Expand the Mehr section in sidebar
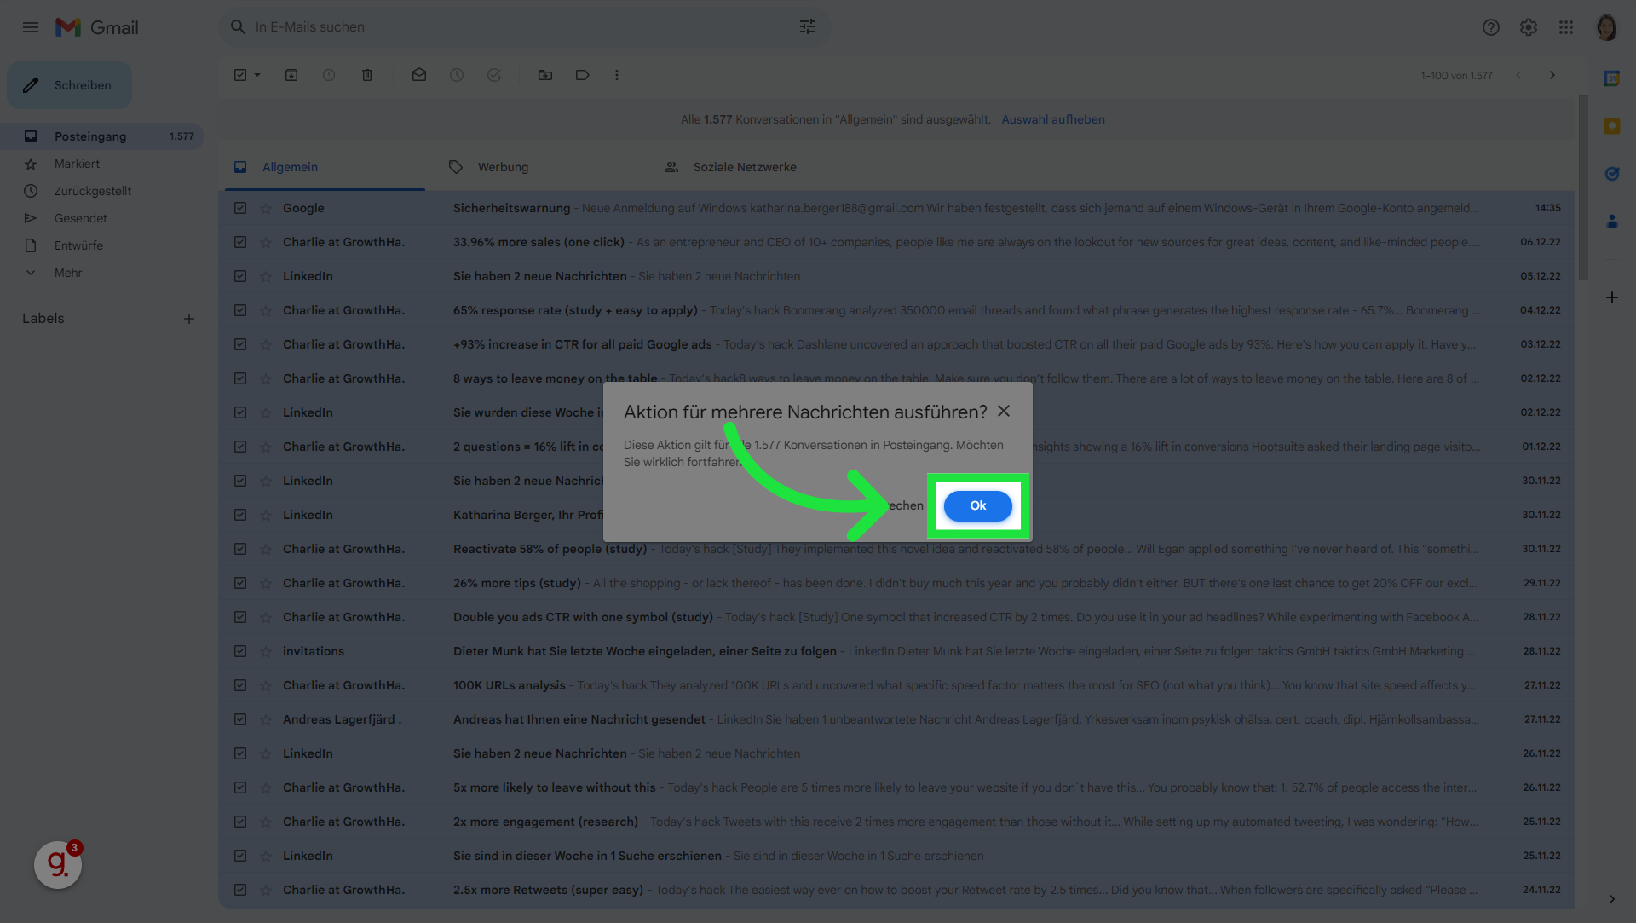The height and width of the screenshot is (923, 1636). pyautogui.click(x=68, y=273)
